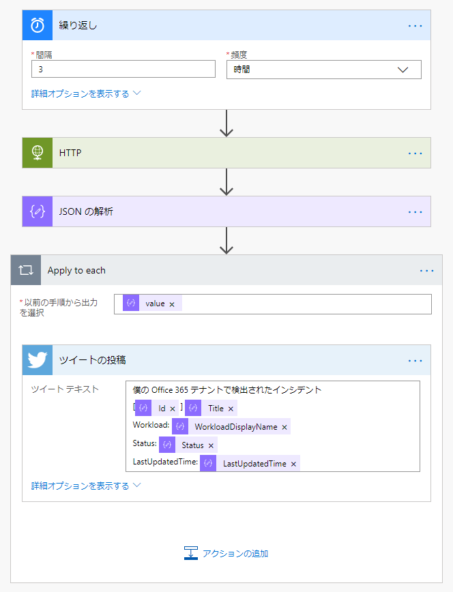Click the Parse JSON braces icon
Image resolution: width=453 pixels, height=592 pixels.
[x=38, y=211]
